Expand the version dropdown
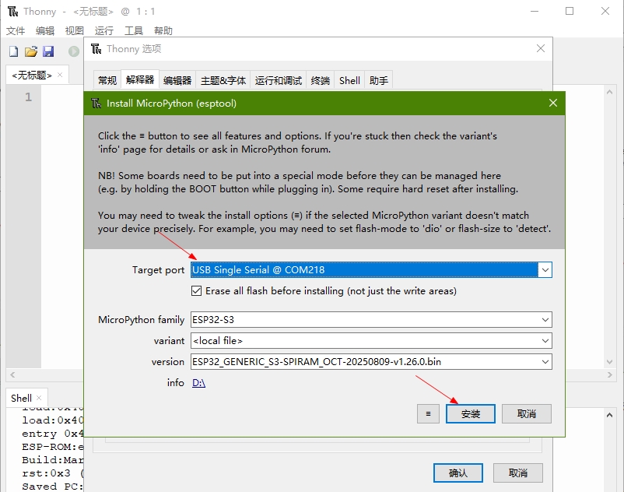 tap(545, 362)
